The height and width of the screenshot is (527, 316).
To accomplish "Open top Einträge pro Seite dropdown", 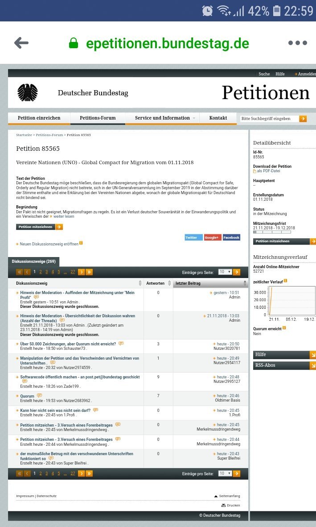I will point(224,272).
